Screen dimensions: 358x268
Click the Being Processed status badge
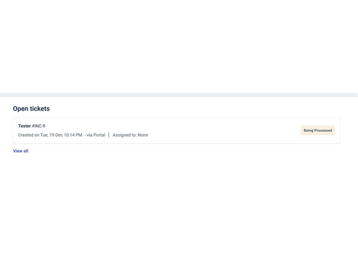pyautogui.click(x=318, y=130)
